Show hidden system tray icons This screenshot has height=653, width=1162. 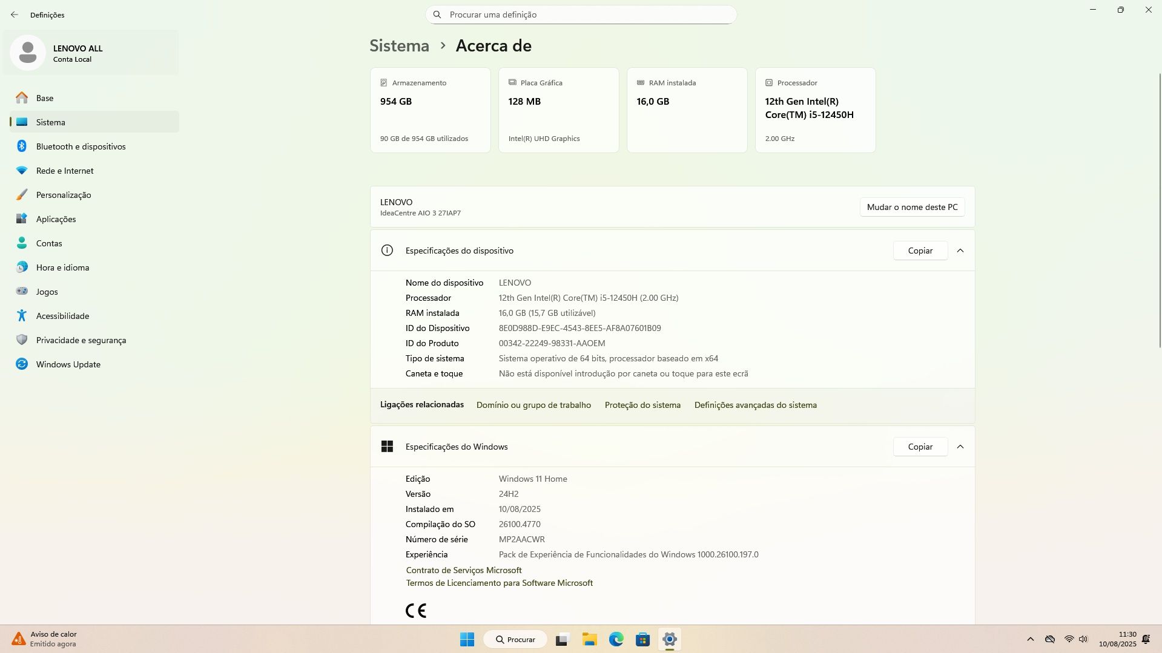click(x=1031, y=639)
